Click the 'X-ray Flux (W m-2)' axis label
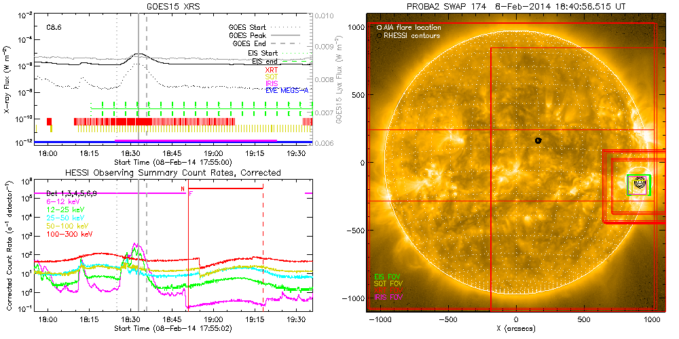Image resolution: width=679 pixels, height=339 pixels. point(8,81)
